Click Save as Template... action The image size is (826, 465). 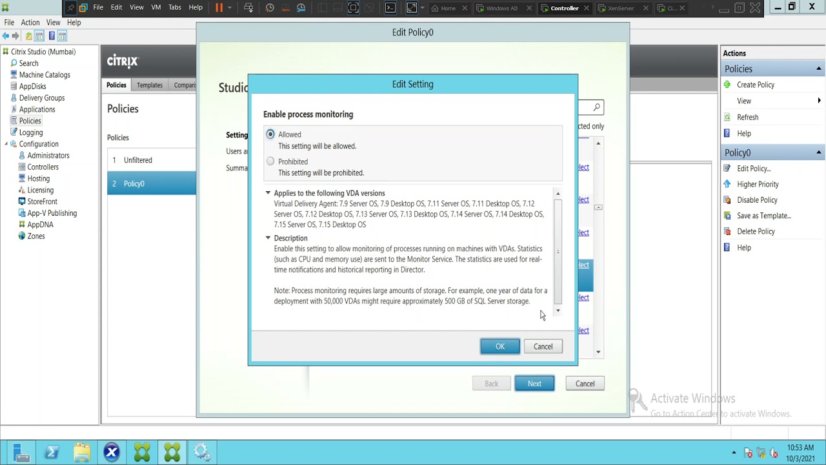pyautogui.click(x=764, y=216)
